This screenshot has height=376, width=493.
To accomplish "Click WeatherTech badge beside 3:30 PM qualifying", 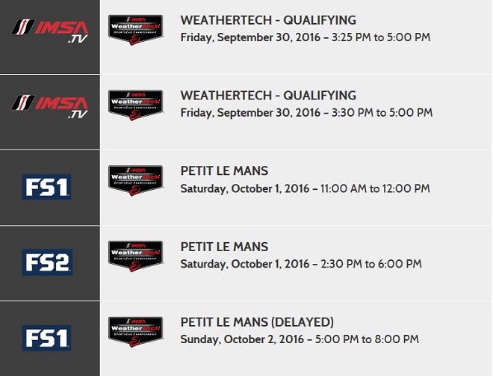I will tap(135, 107).
